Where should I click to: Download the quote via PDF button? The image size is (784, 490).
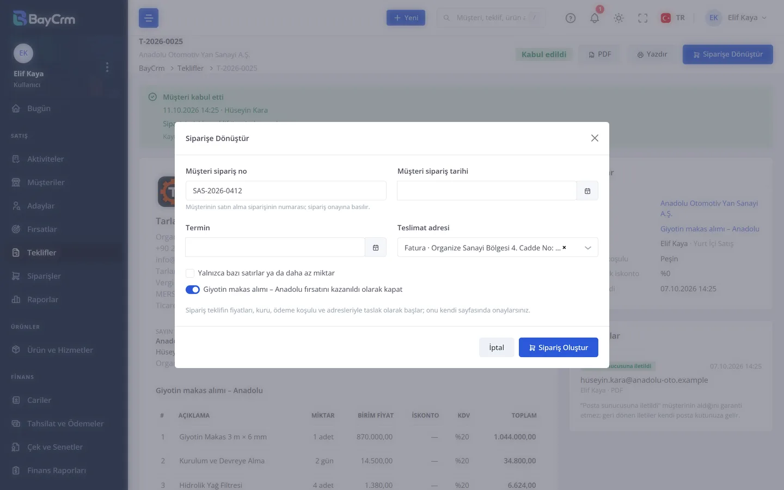tap(599, 54)
